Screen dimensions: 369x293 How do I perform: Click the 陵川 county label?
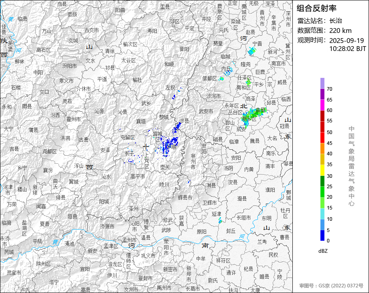click(164, 185)
